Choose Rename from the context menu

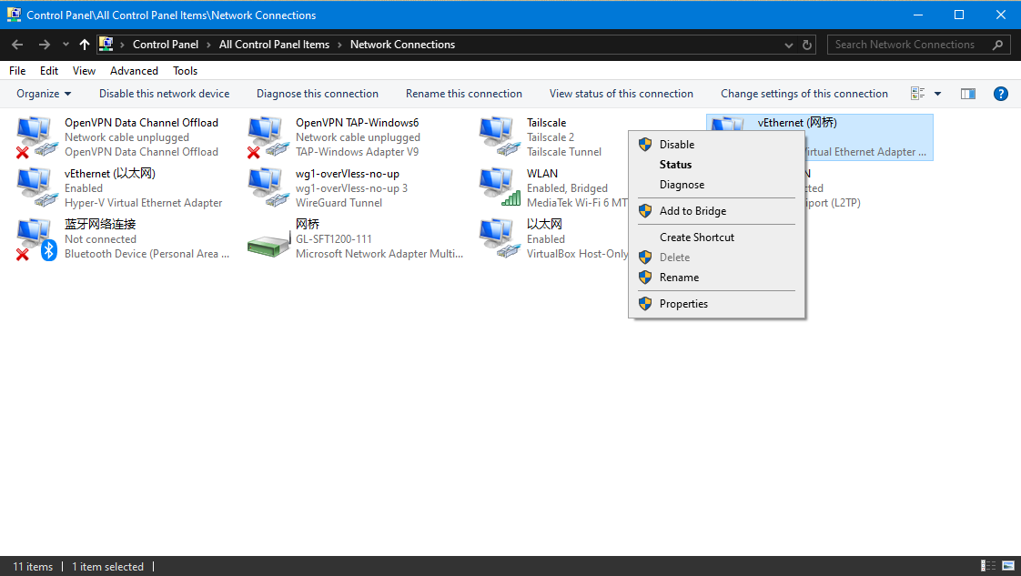tap(716, 278)
